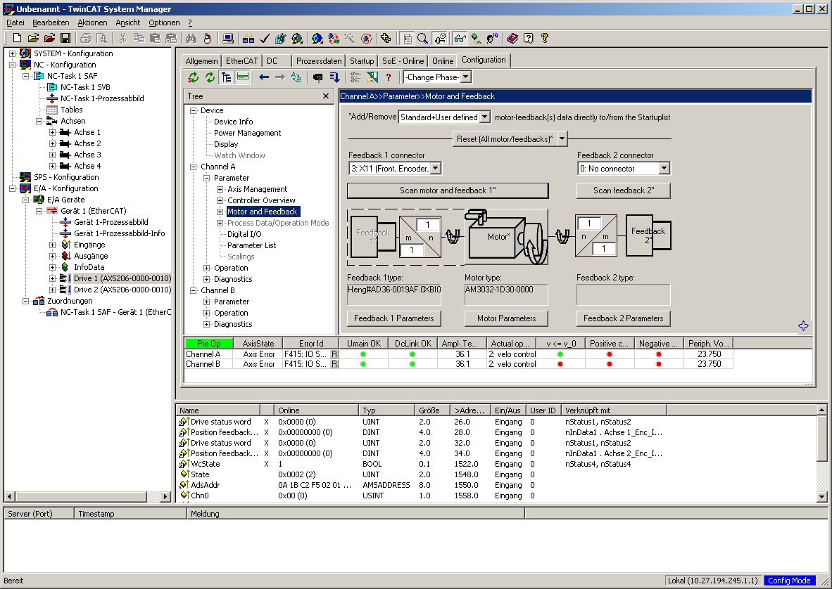Expand Axis Management tree node
Screen dimensions: 832x589
[220, 189]
